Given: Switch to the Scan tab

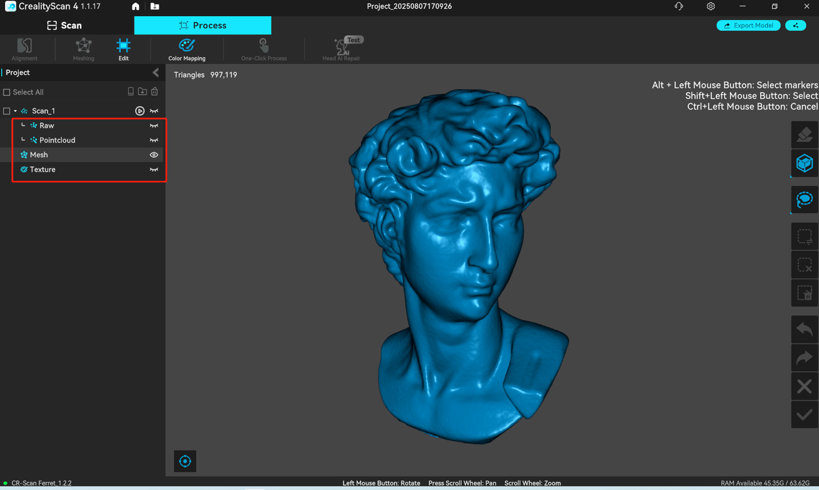Looking at the screenshot, I should [x=65, y=26].
